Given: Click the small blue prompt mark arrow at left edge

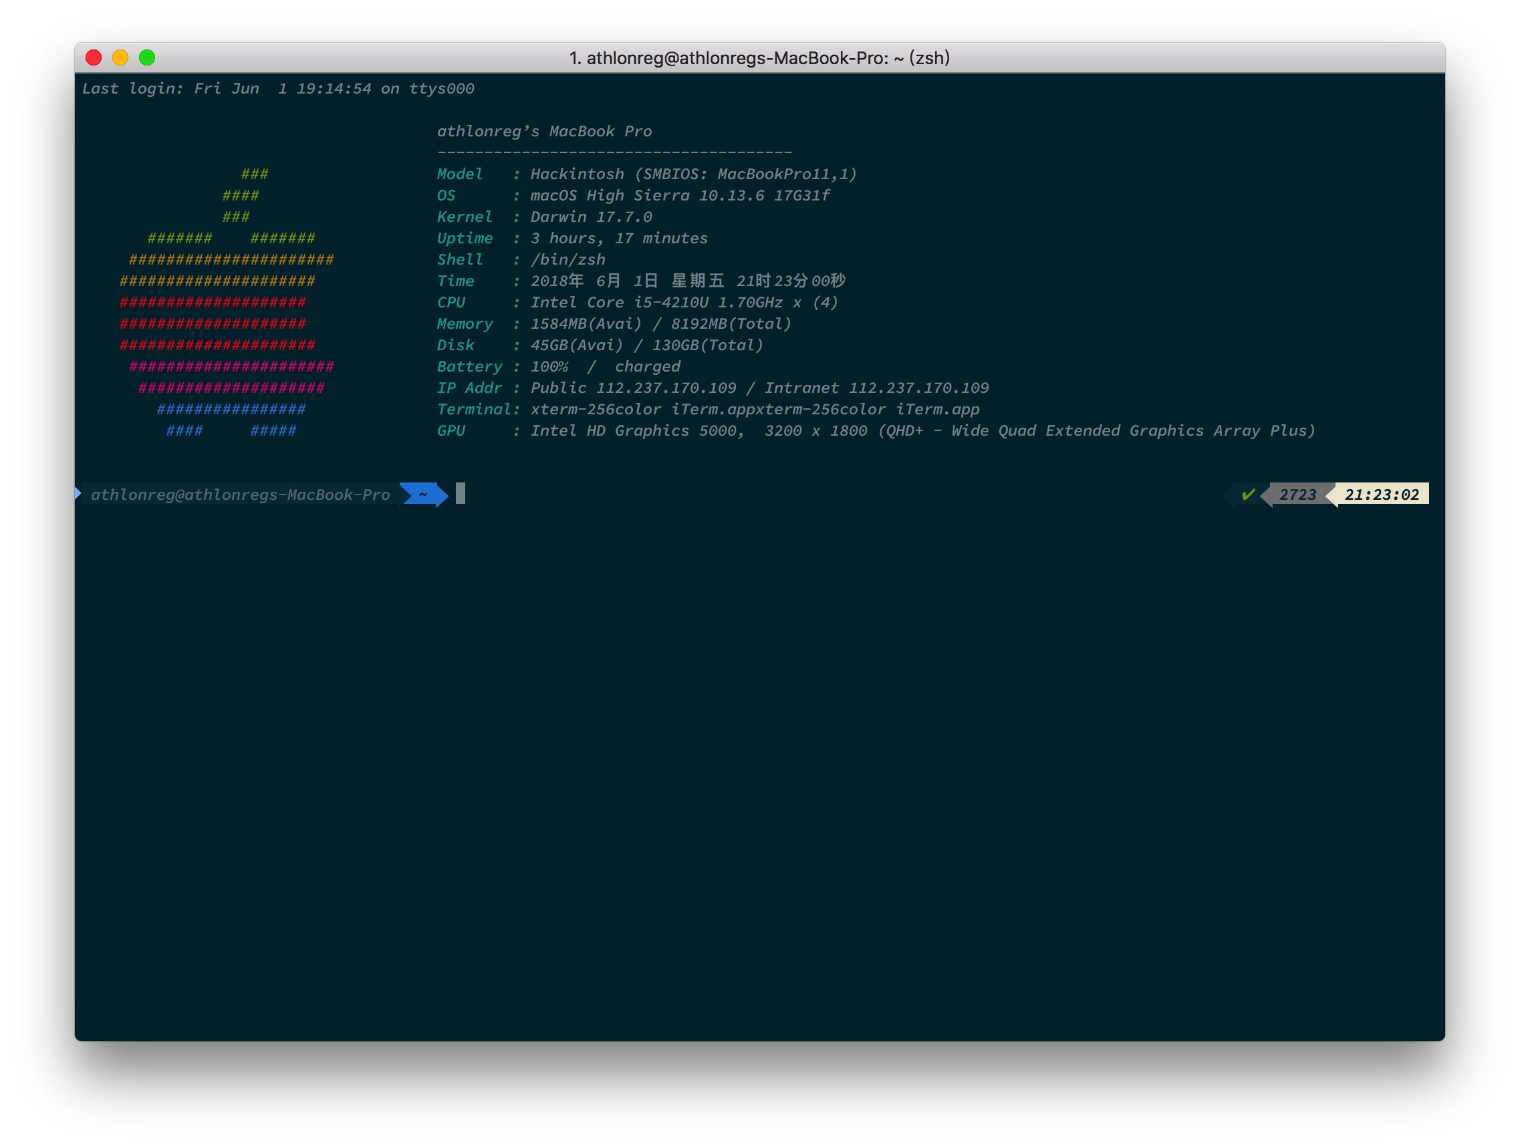Looking at the screenshot, I should click(78, 493).
